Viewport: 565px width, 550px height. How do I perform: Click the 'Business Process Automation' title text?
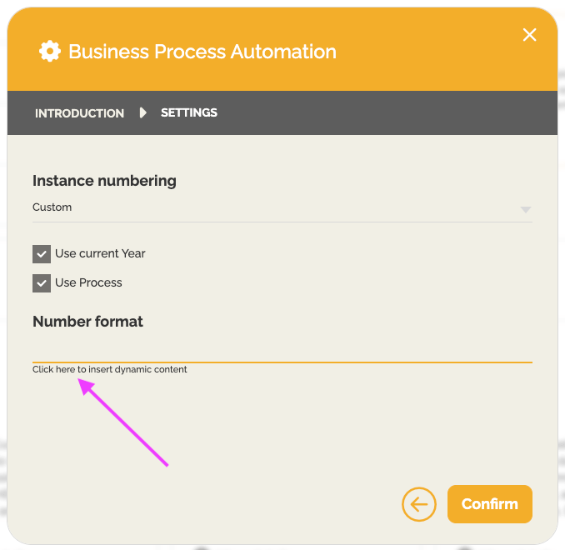202,52
